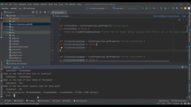Image resolution: width=191 pixels, height=107 pixels.
Task: Open the Profiler tool window
Action: click(67, 101)
